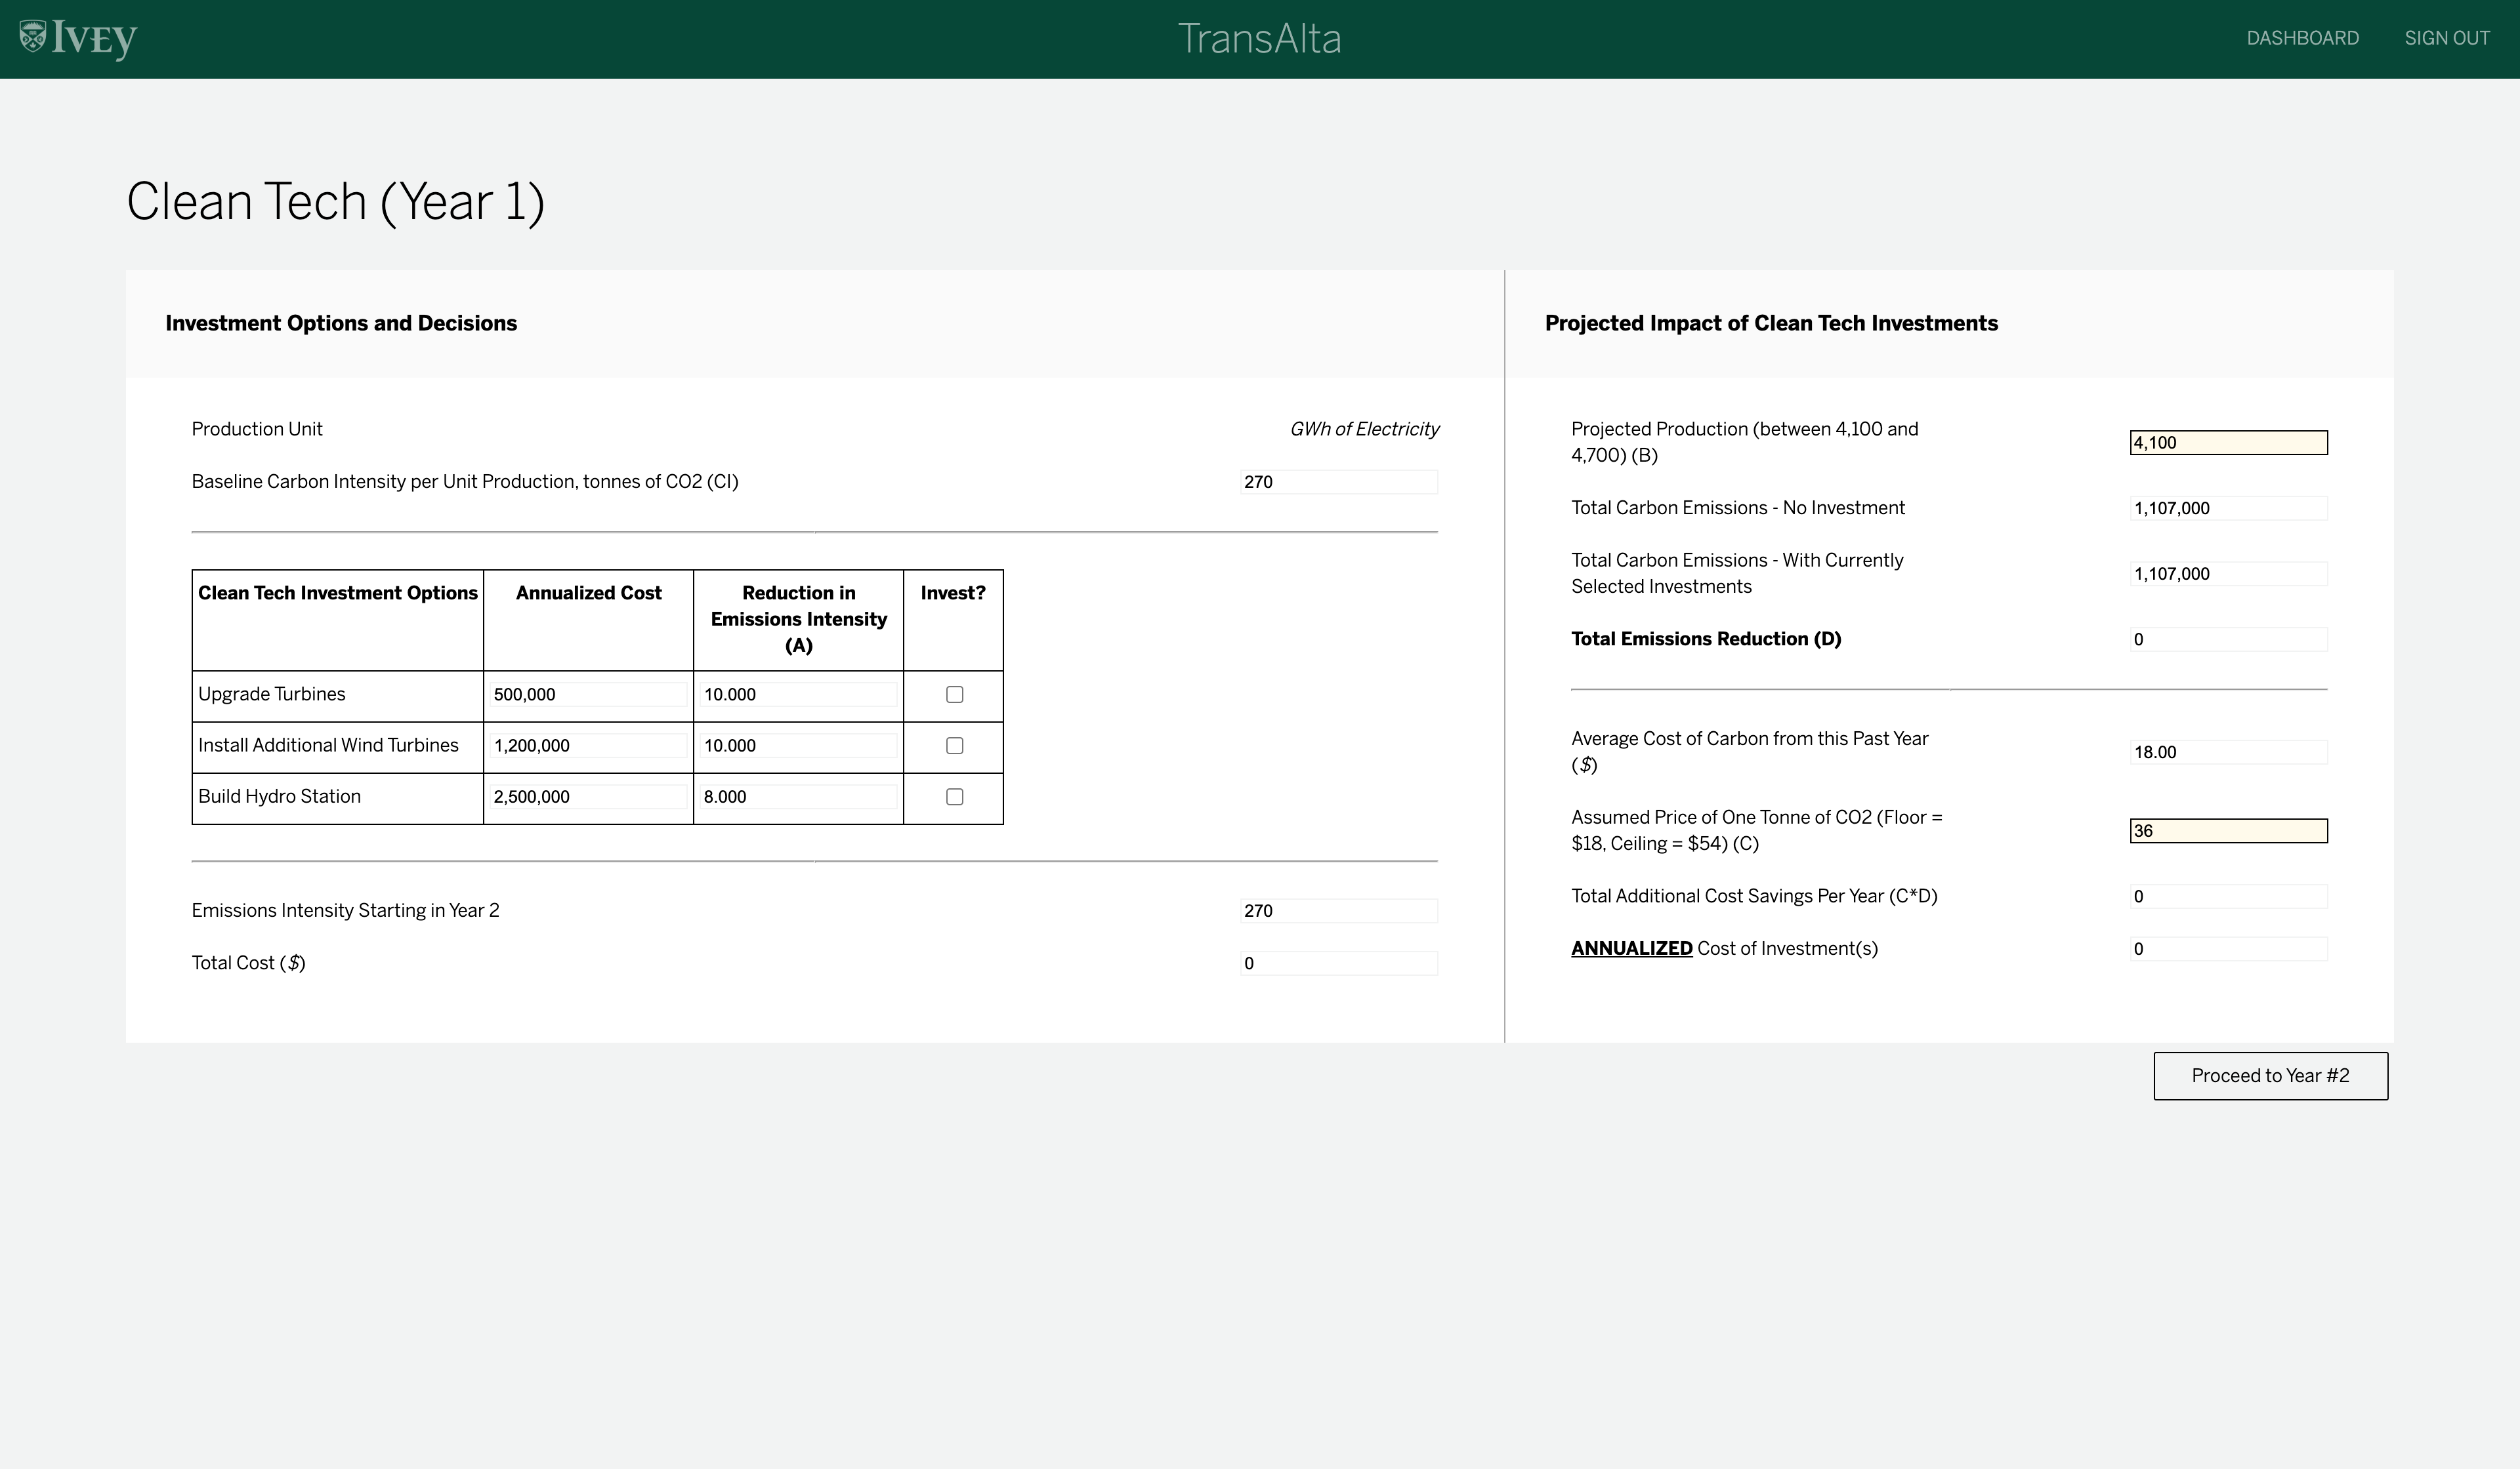
Task: Focus the Projected Production input field
Action: point(2228,443)
